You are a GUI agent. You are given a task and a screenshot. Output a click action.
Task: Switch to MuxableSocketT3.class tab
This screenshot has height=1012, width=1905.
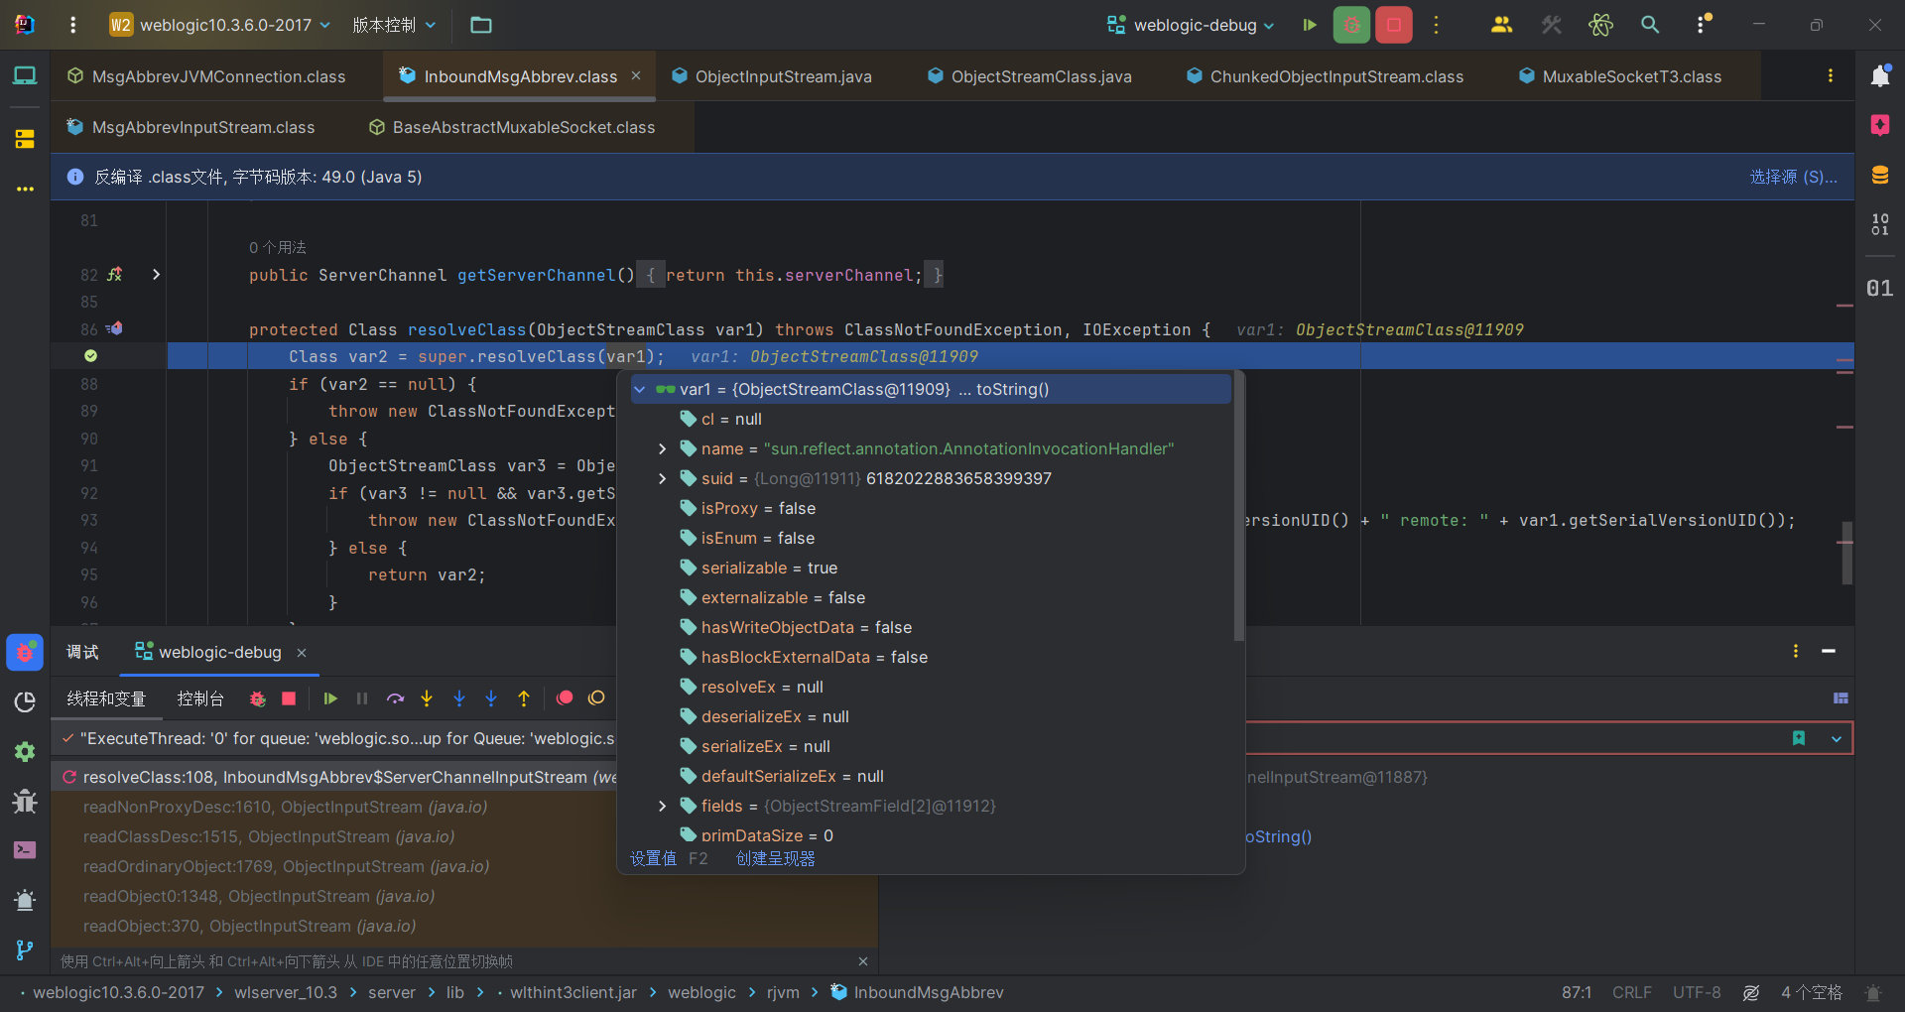click(1621, 76)
